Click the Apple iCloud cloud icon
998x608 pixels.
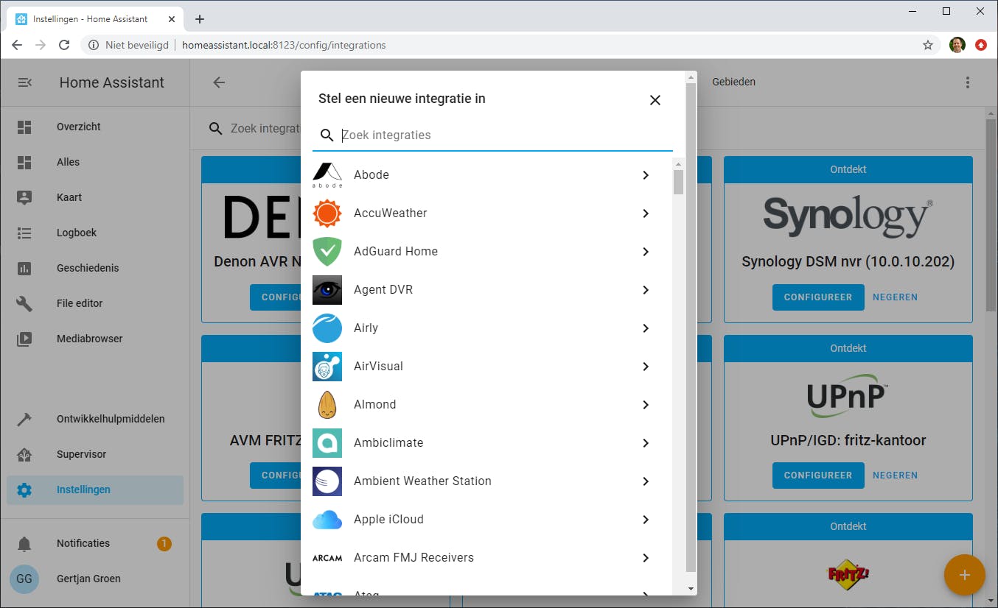pos(327,520)
